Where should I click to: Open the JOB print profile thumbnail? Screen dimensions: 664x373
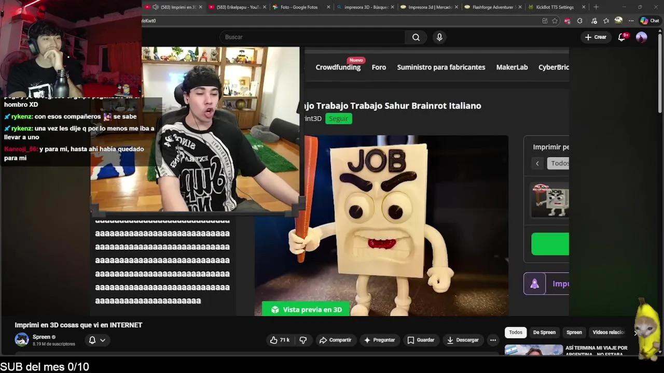coord(550,199)
